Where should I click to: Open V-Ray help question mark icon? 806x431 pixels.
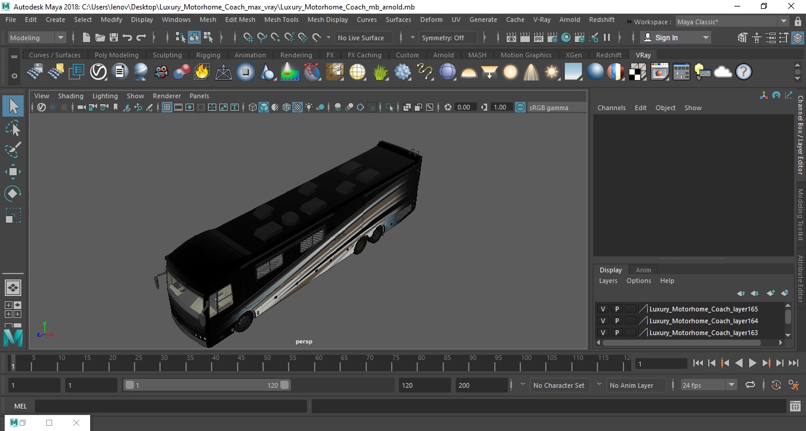point(744,72)
